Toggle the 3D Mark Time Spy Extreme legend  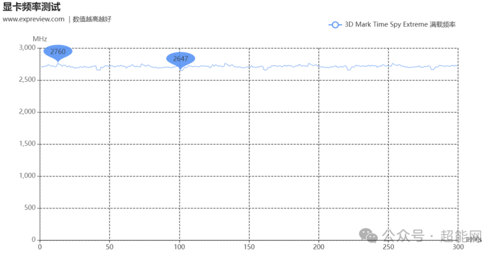point(392,25)
